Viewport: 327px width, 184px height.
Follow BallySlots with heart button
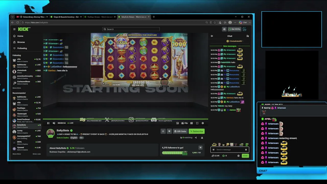pyautogui.click(x=169, y=131)
